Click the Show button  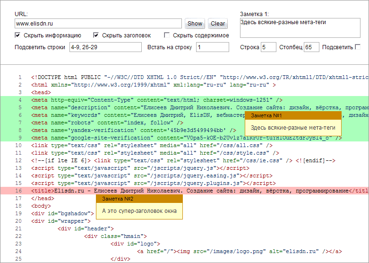coord(195,24)
